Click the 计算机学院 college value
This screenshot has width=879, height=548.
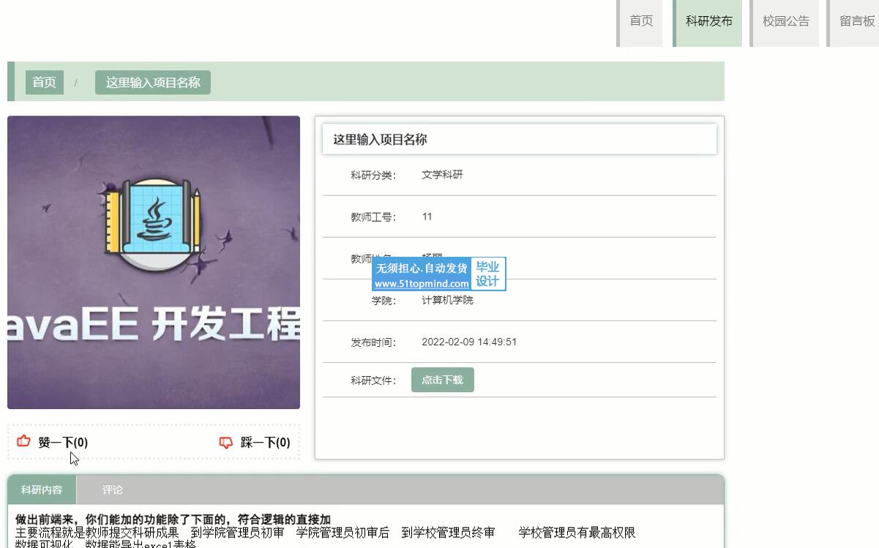(x=447, y=300)
